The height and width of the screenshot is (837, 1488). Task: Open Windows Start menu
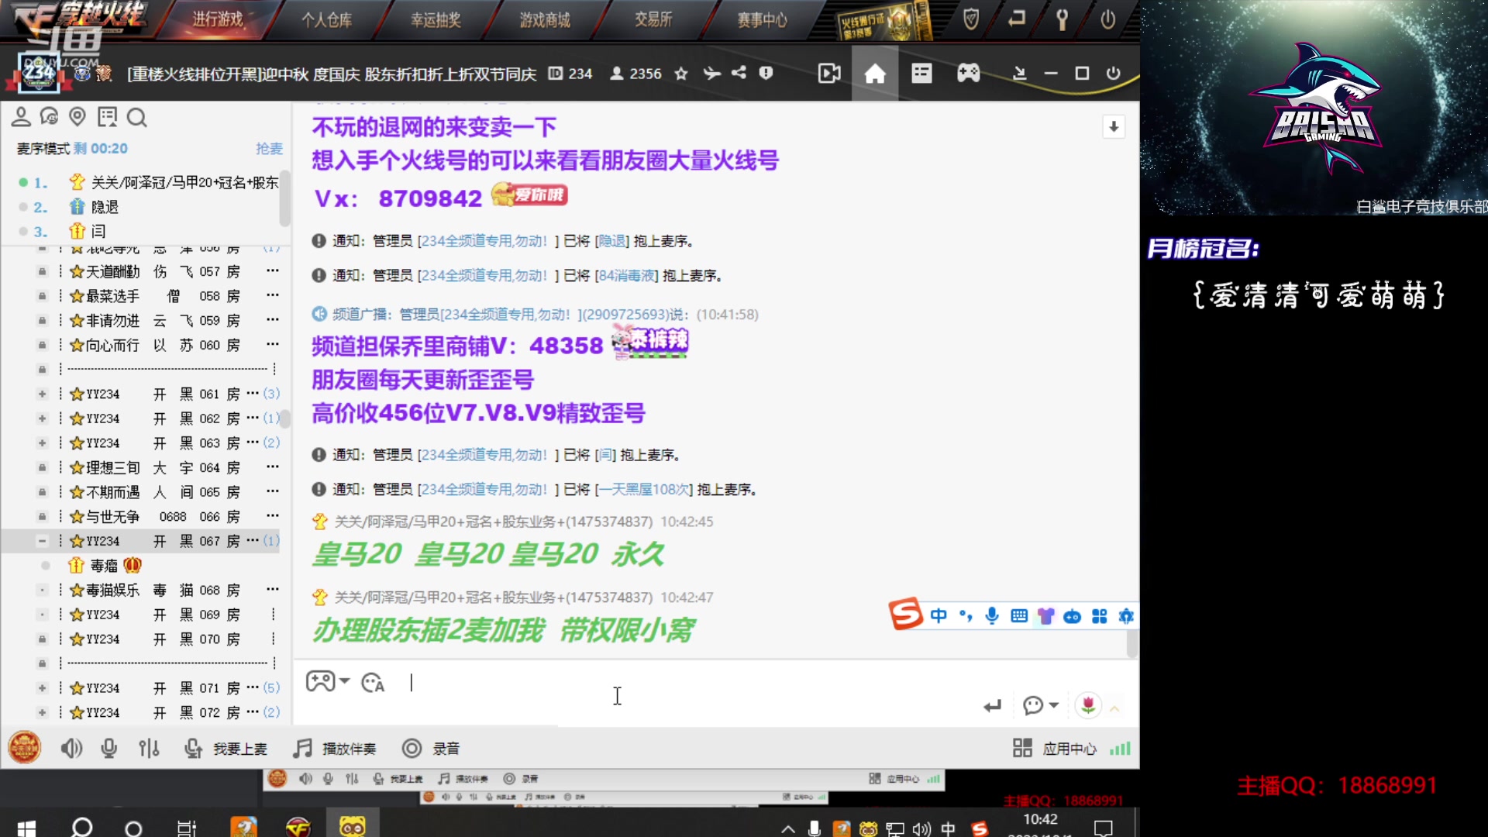[26, 828]
